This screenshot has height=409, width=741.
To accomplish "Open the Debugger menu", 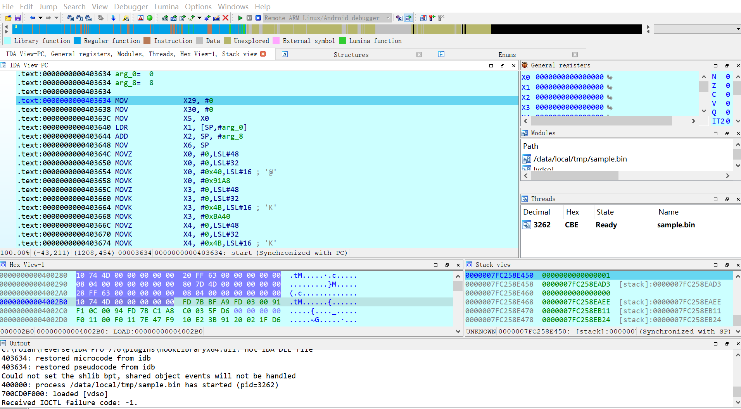I will pyautogui.click(x=131, y=7).
